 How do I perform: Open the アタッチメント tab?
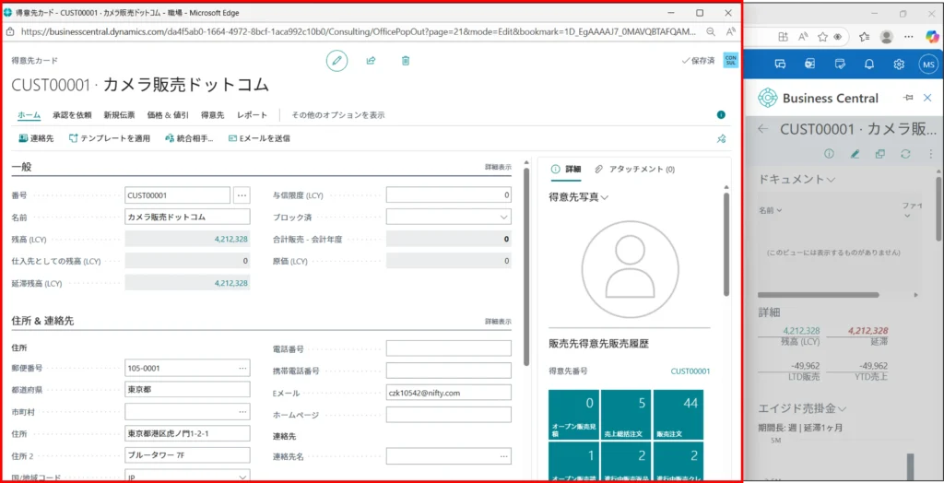click(x=635, y=170)
